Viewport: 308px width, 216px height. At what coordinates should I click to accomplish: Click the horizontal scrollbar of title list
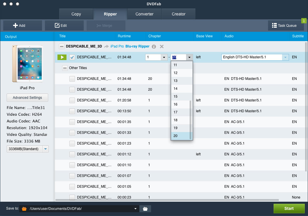click(x=167, y=200)
